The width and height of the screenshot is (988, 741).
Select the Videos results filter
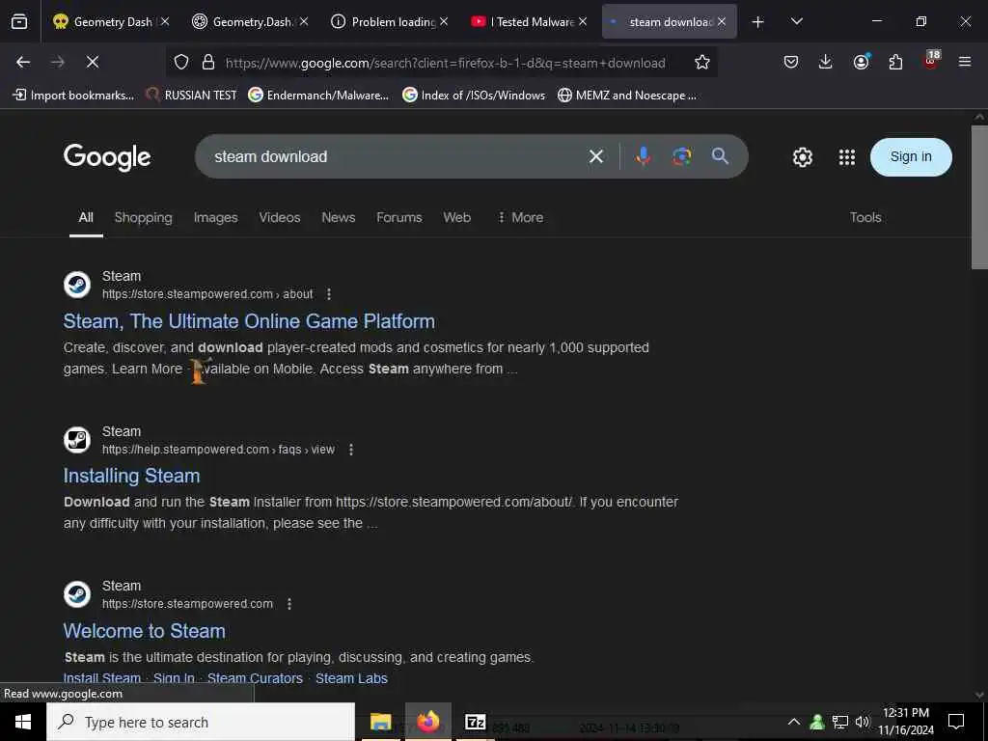click(280, 217)
